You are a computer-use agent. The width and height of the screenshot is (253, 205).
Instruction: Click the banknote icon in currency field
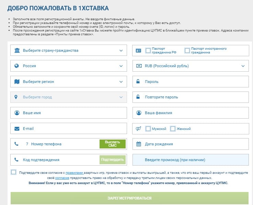139,66
